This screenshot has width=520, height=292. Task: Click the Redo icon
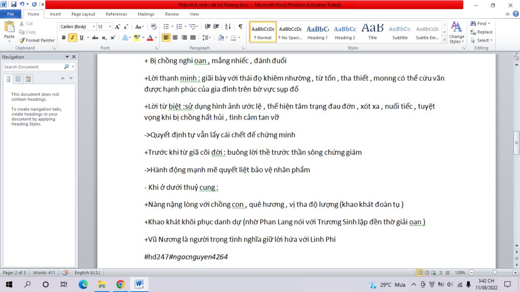tap(34, 4)
